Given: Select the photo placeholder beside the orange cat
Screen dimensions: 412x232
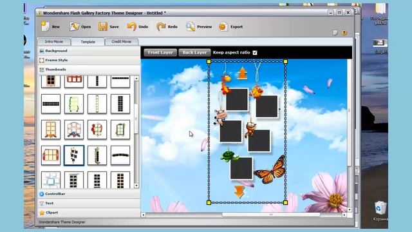Looking at the screenshot, I should (x=259, y=140).
